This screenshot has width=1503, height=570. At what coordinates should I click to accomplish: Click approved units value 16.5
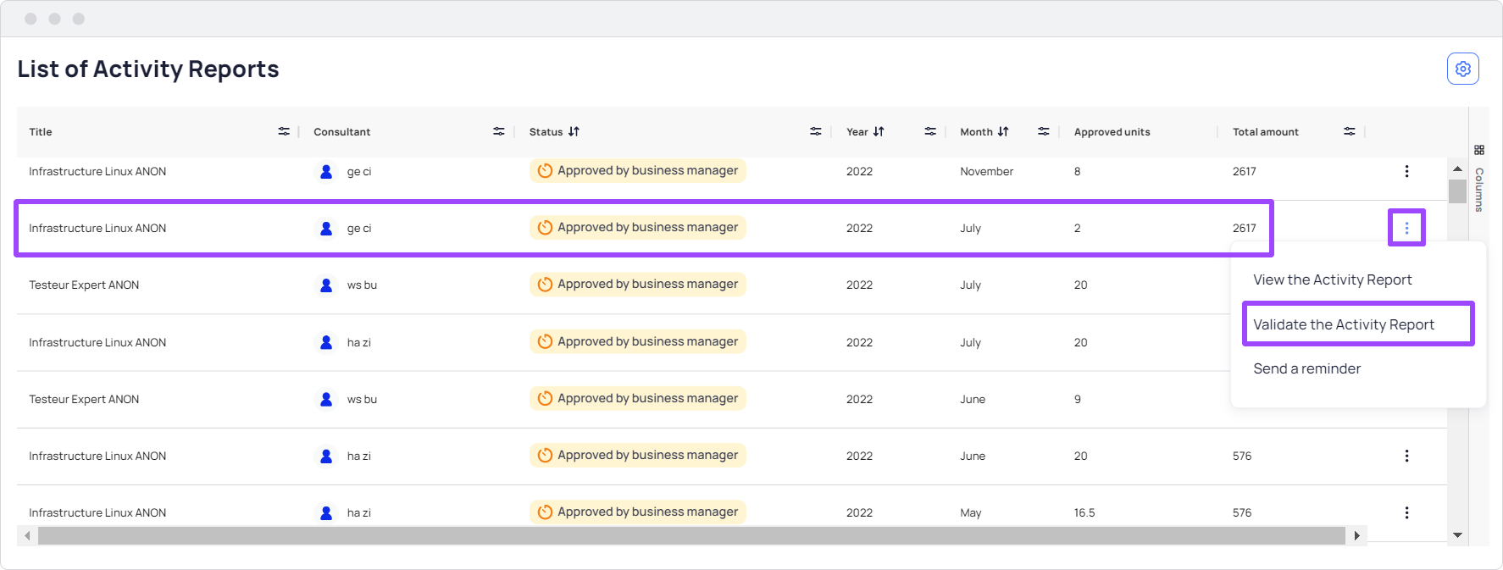pyautogui.click(x=1084, y=512)
